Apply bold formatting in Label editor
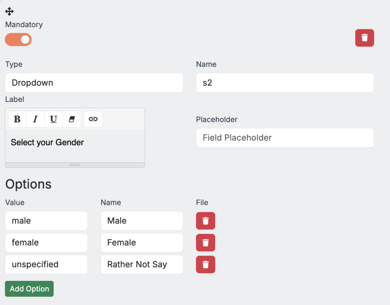Viewport: 390px width, 305px height. point(17,119)
